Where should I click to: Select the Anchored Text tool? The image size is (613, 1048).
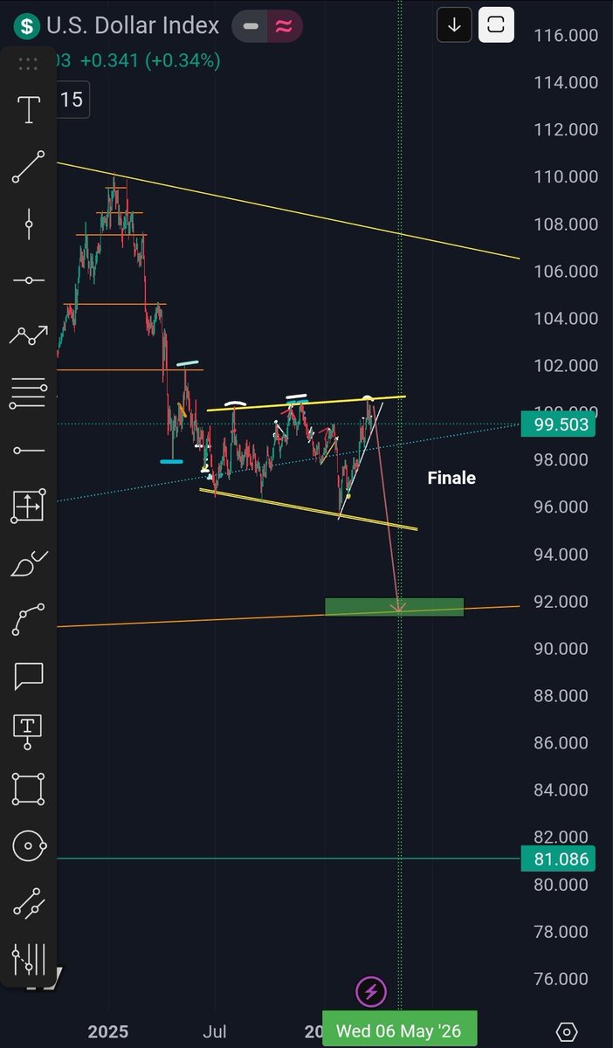tap(28, 732)
